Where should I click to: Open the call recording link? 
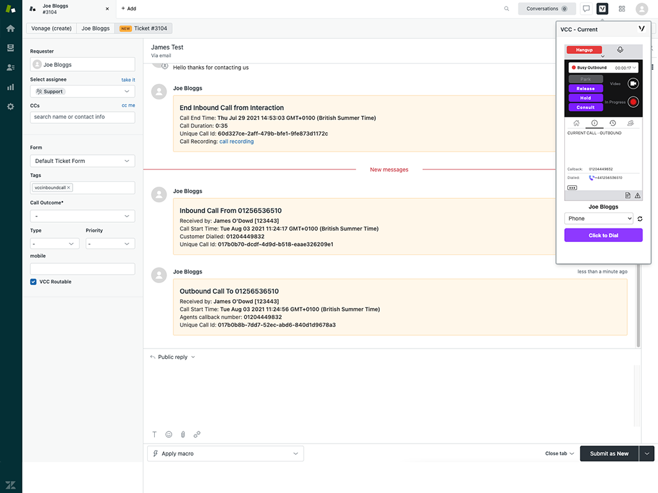(236, 142)
